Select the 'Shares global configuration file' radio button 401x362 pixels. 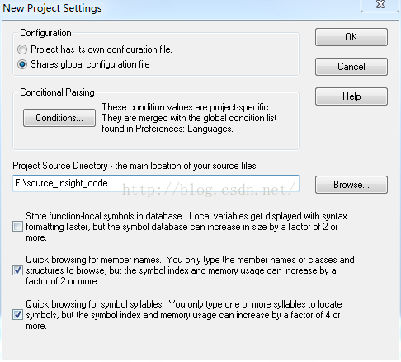point(22,64)
